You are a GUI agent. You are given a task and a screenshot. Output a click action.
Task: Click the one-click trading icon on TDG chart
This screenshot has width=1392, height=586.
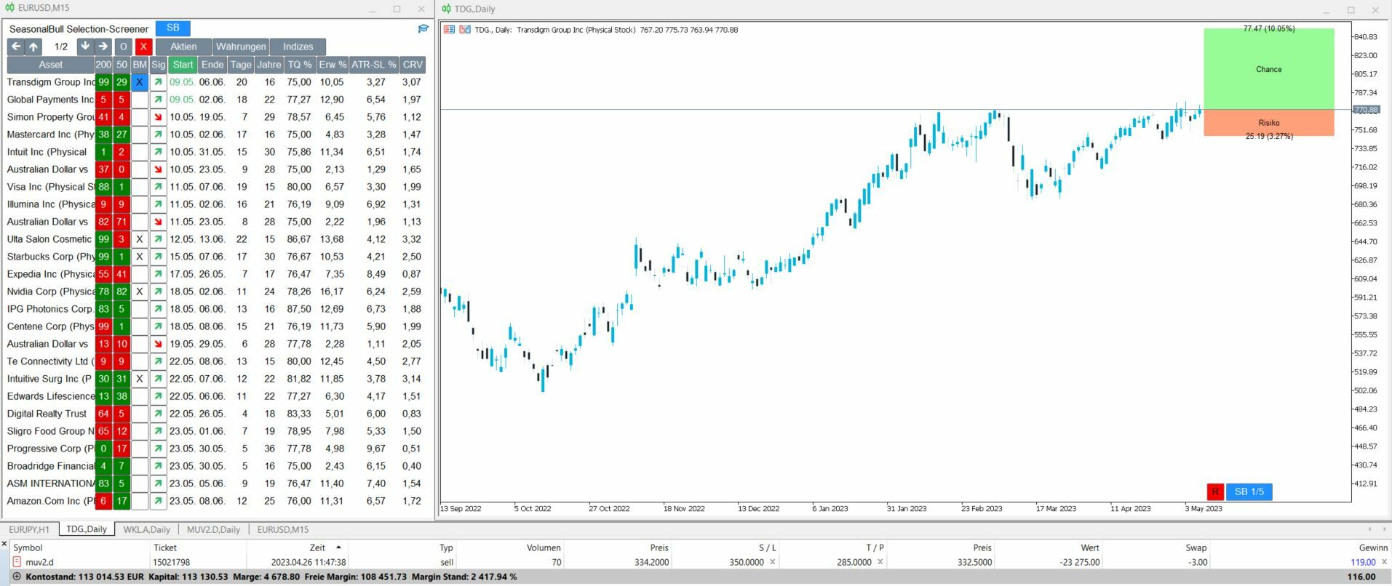449,30
